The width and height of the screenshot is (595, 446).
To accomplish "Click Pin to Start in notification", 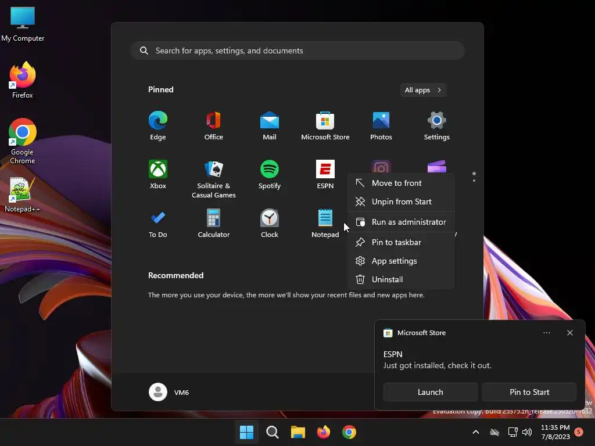I will click(529, 392).
